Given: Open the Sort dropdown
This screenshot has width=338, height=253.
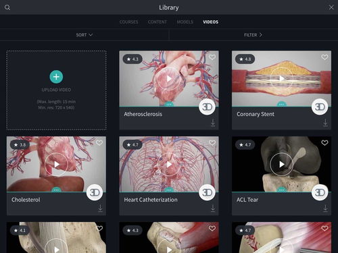Looking at the screenshot, I should coord(84,35).
